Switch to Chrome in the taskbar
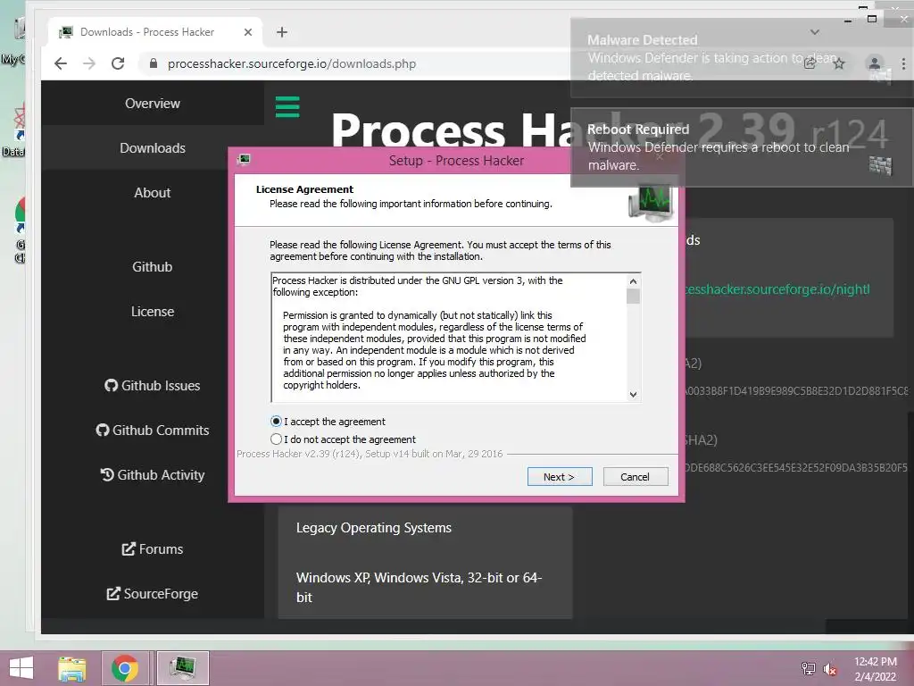The height and width of the screenshot is (686, 914). 124,668
